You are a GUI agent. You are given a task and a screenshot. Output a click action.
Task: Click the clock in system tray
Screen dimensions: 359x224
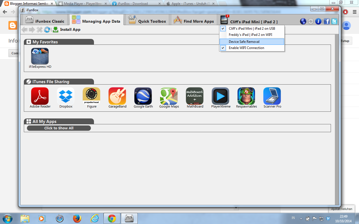coord(343,218)
